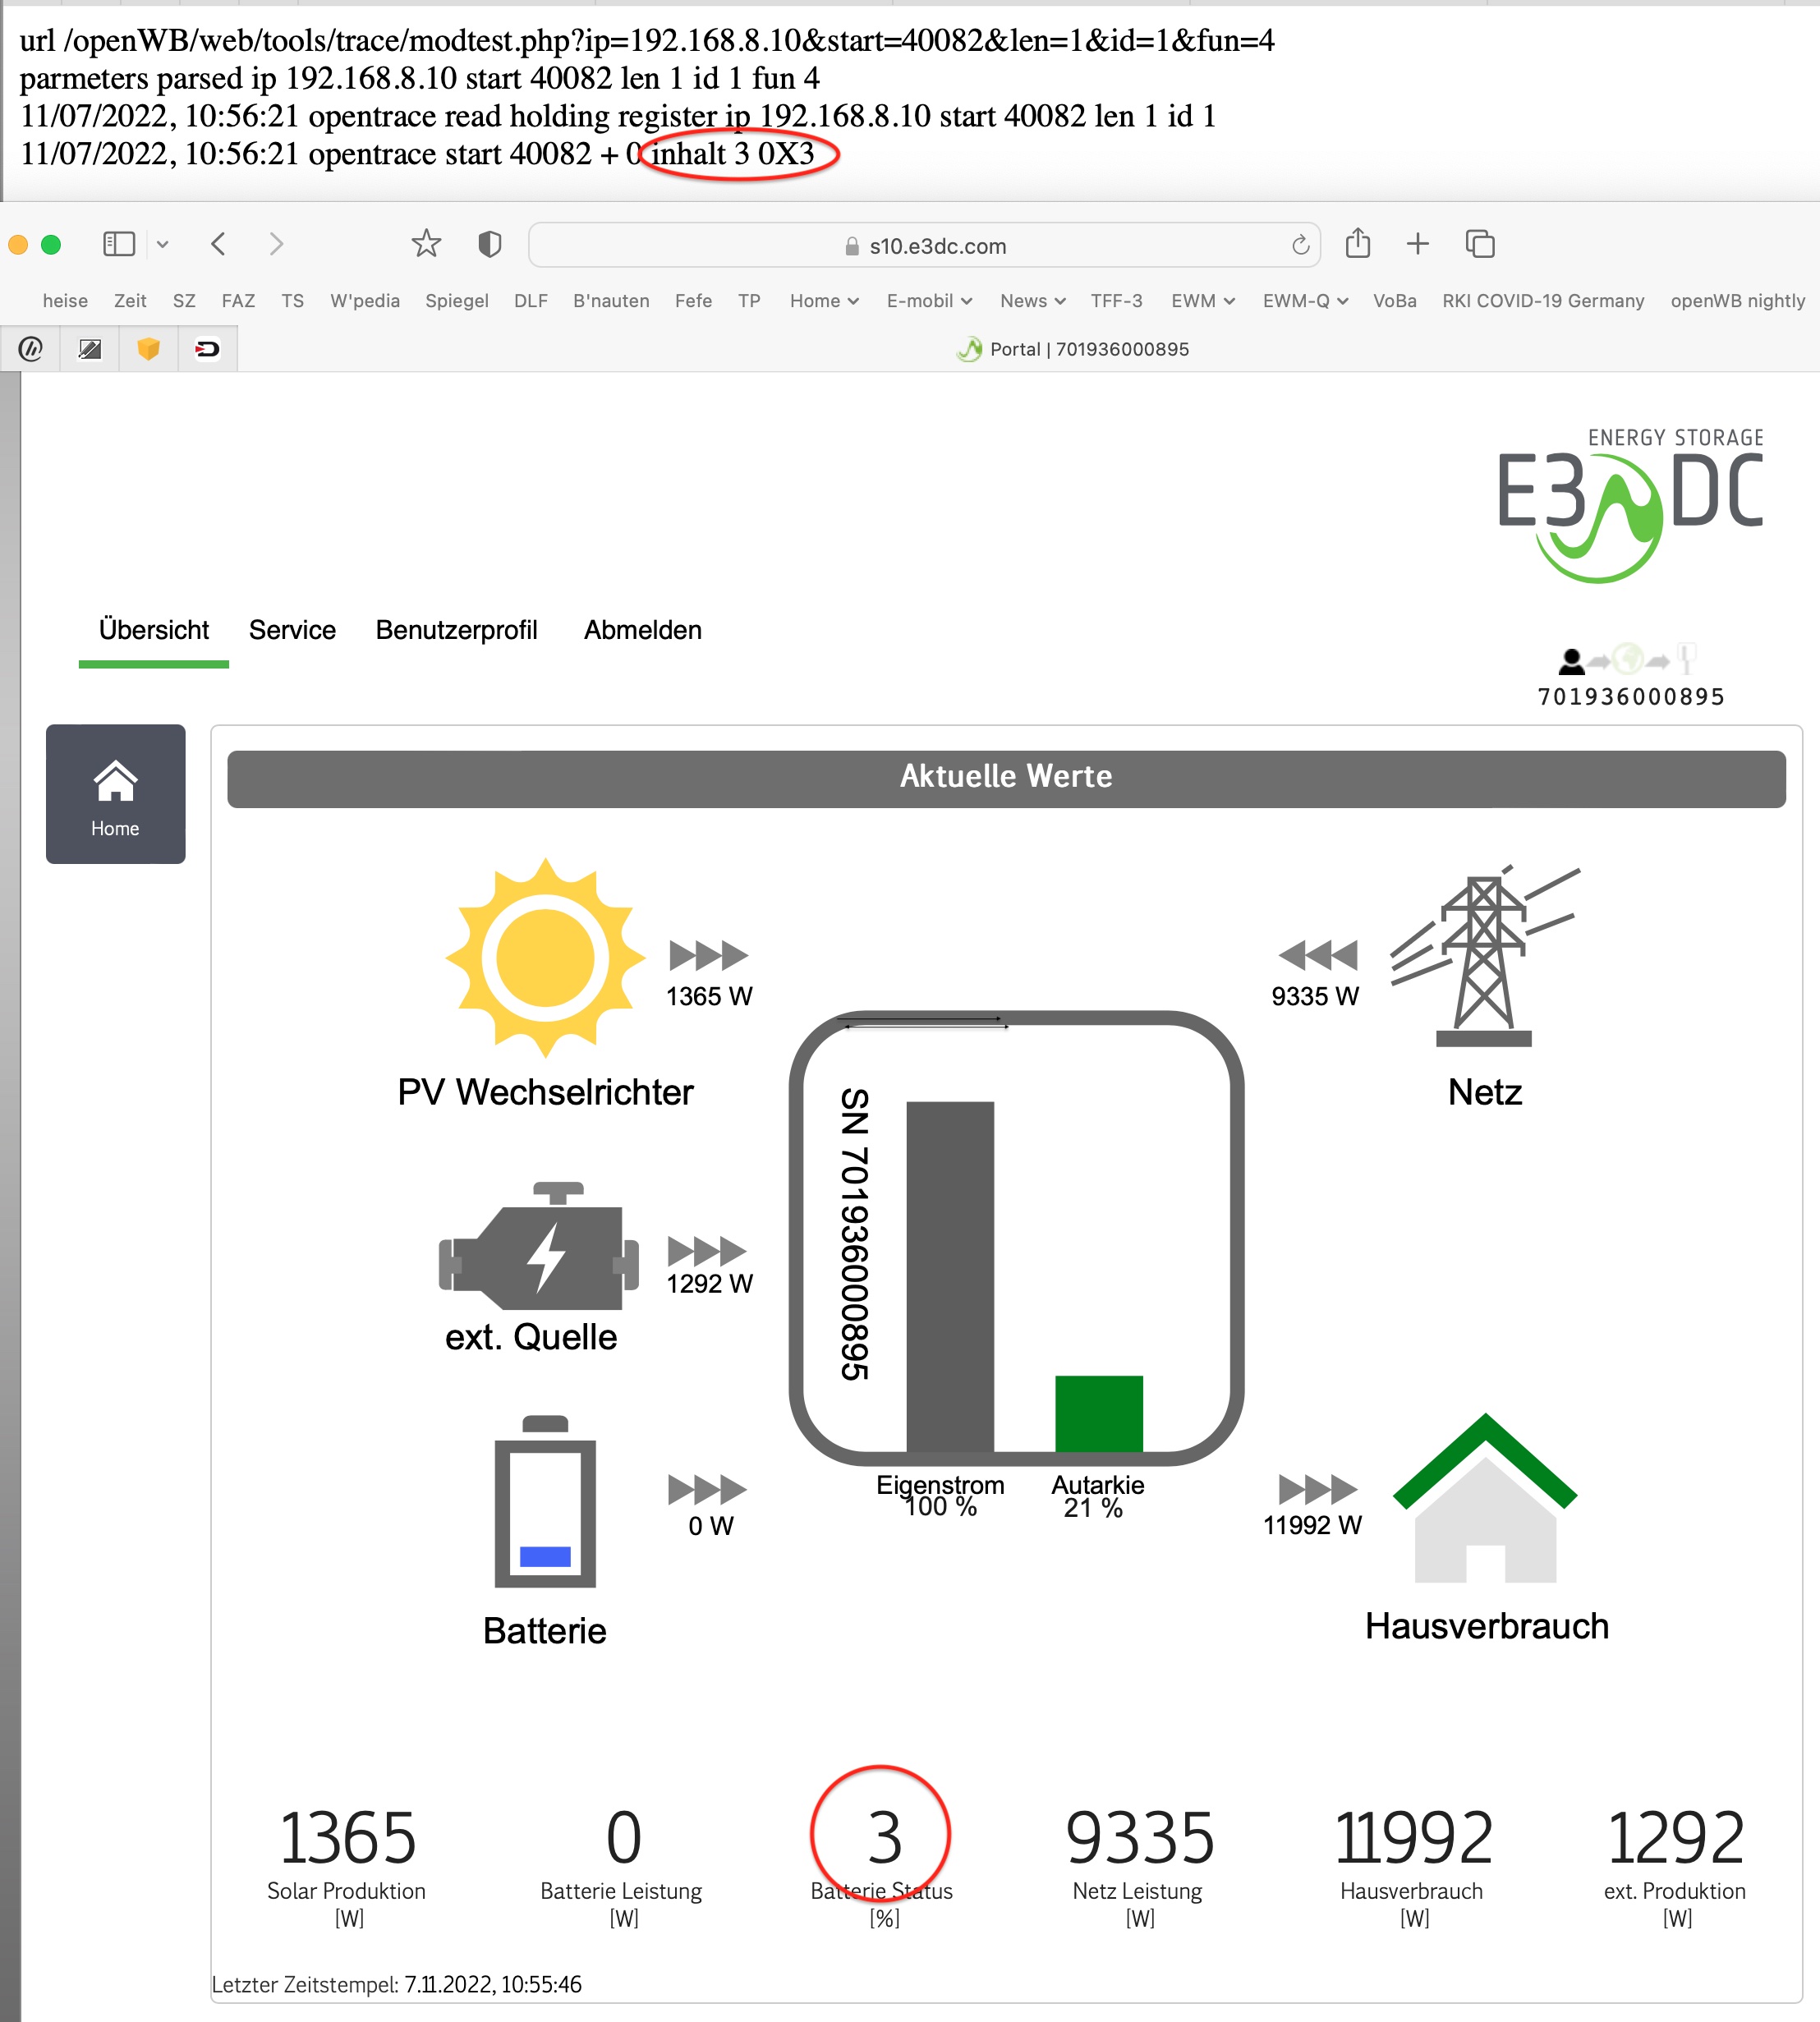This screenshot has width=1820, height=2022.
Task: Open the openWB nightly bookmark
Action: pyautogui.click(x=1737, y=301)
